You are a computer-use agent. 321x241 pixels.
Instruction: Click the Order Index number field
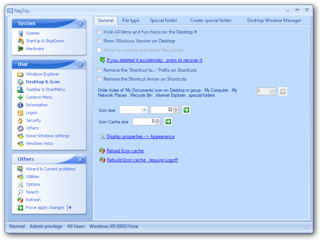(263, 91)
